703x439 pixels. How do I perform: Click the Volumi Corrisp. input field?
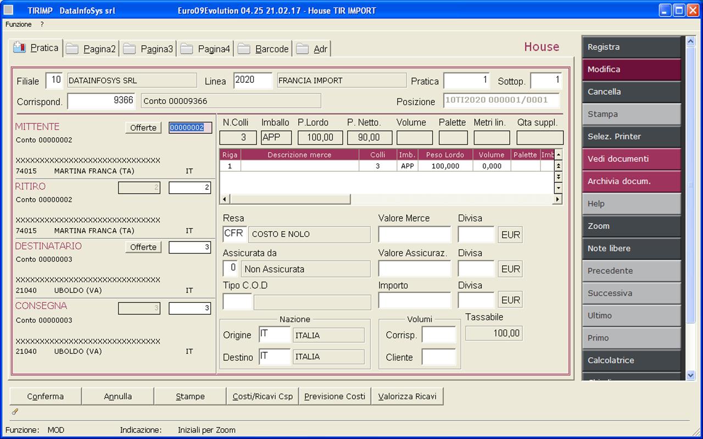coord(439,335)
